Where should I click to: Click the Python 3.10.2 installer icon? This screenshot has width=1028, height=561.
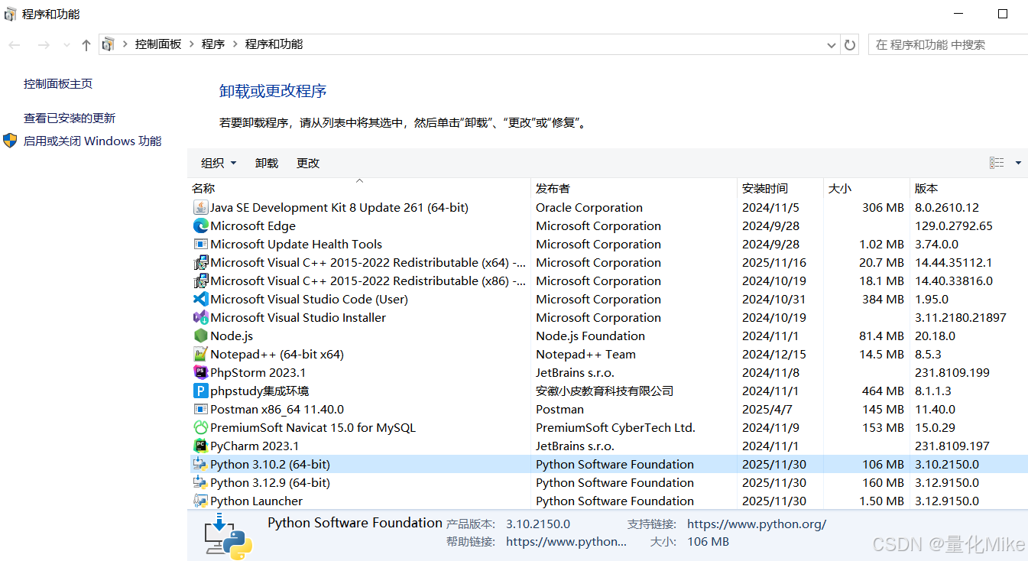click(201, 464)
